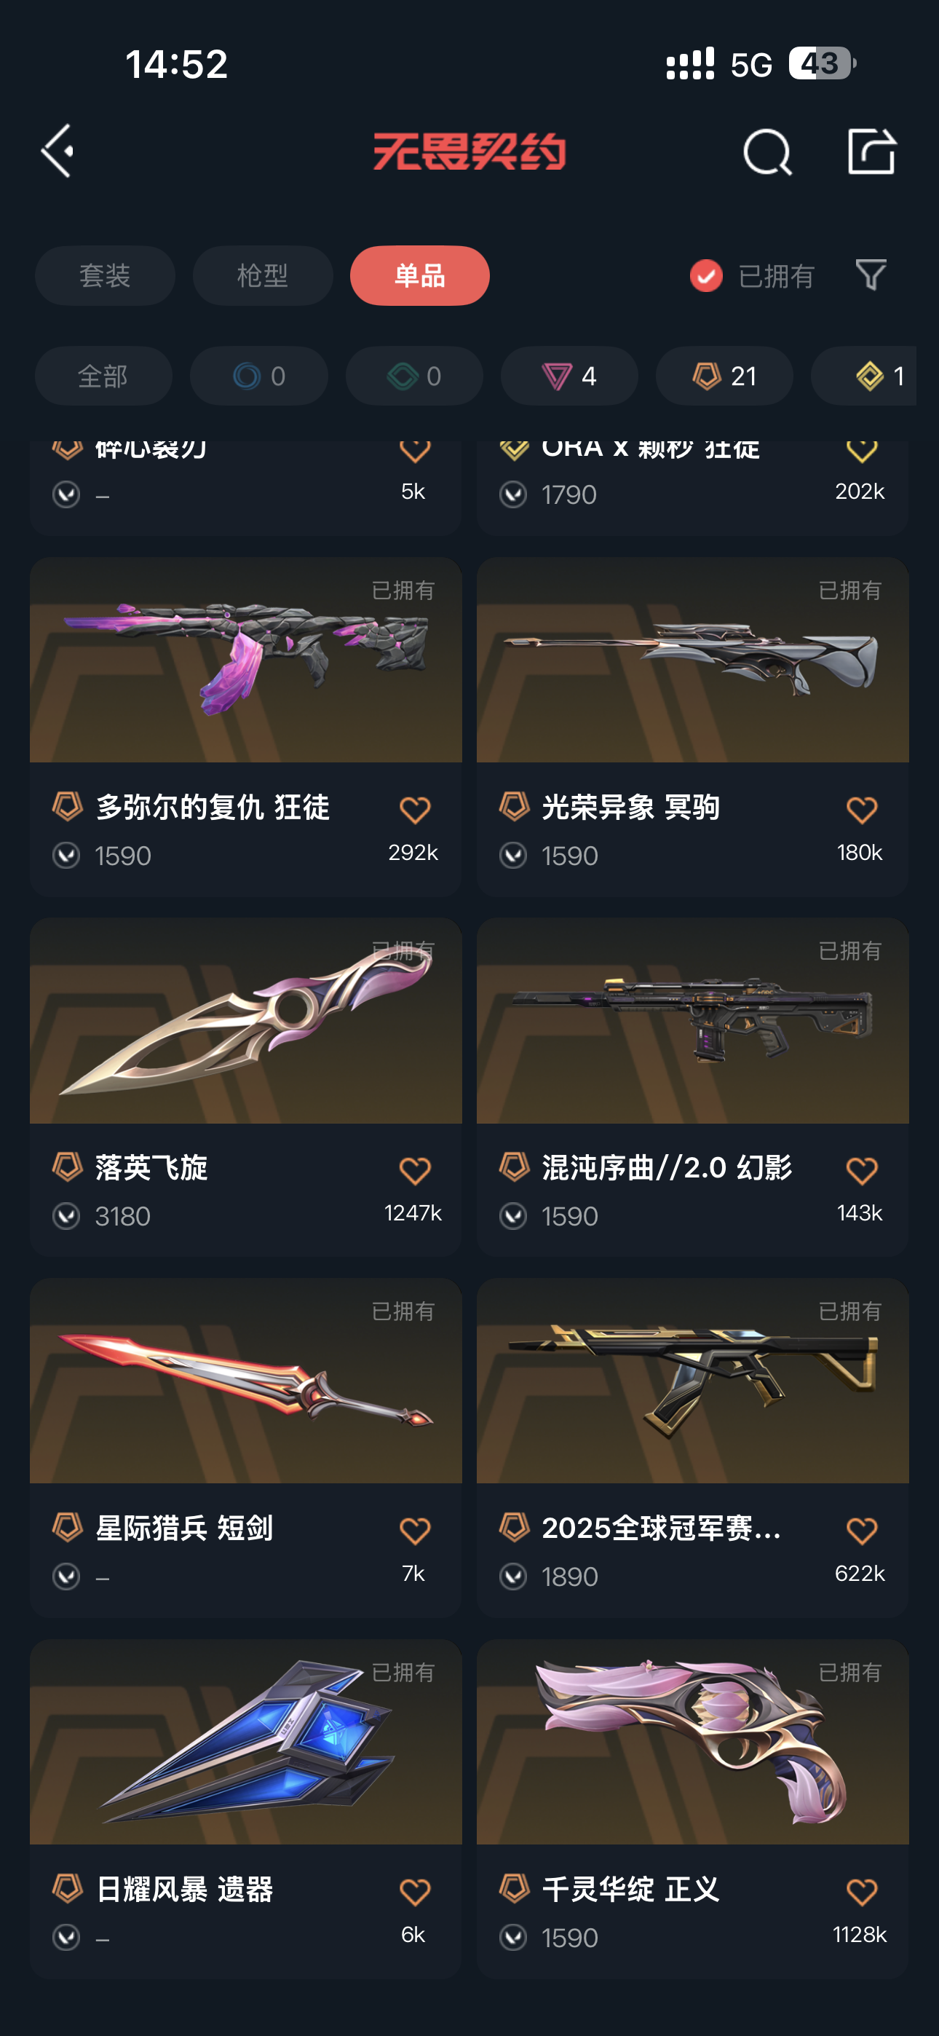The image size is (939, 2036).
Task: Toggle the 已拥有 owned checkbox
Action: pyautogui.click(x=706, y=276)
